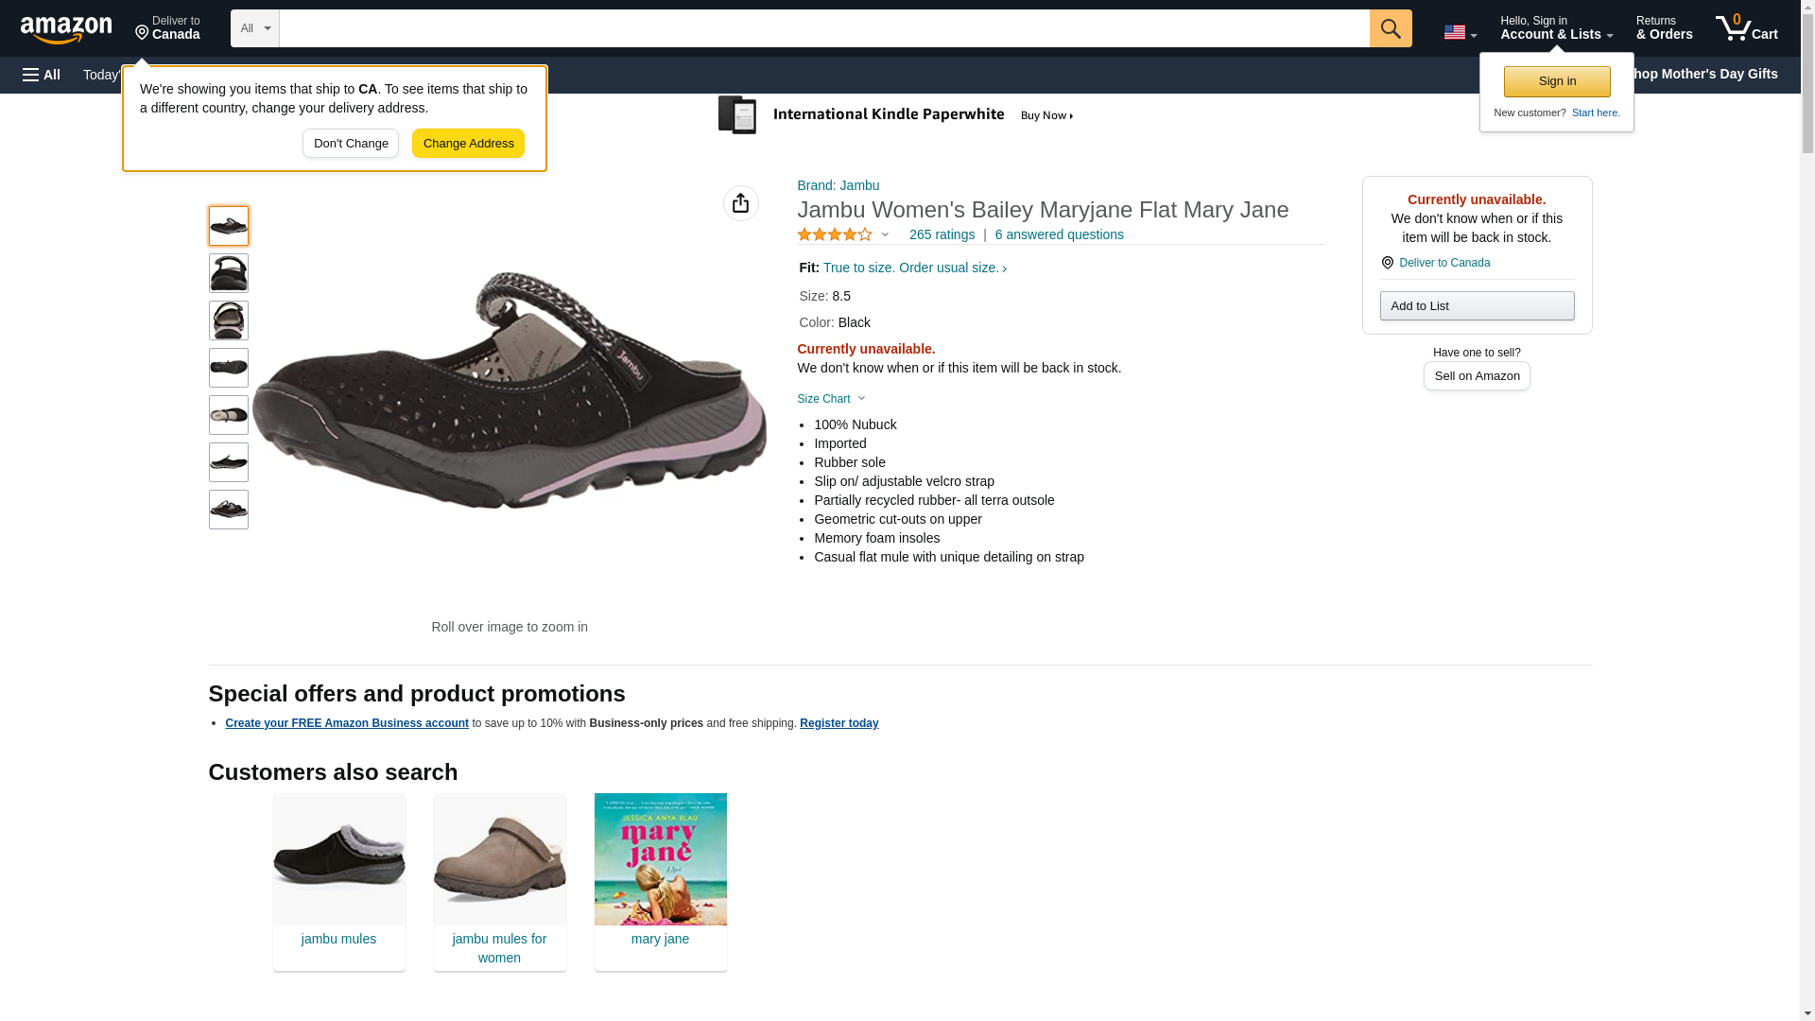Click the yellow Sign in button
The image size is (1815, 1021).
(1556, 81)
